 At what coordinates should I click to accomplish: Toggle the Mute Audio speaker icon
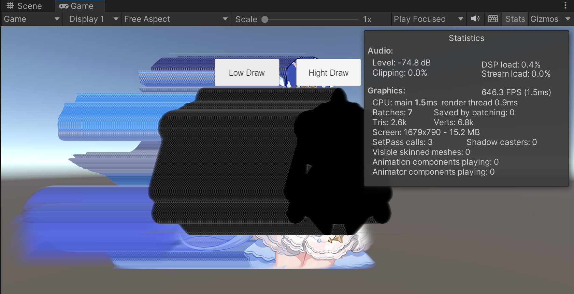click(475, 19)
